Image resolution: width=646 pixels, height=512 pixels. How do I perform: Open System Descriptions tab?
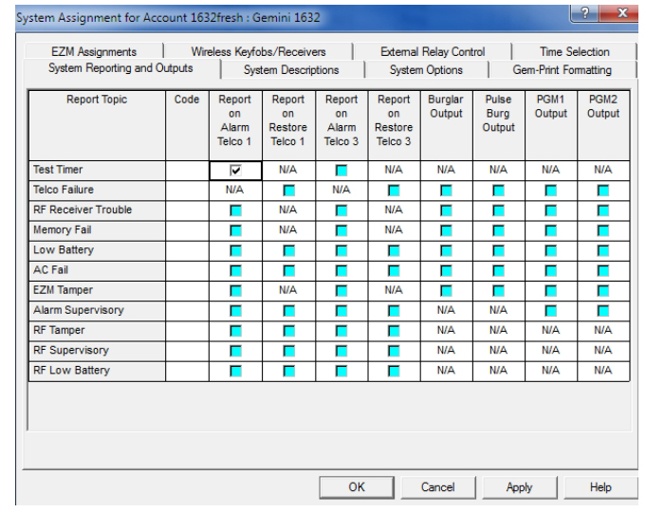click(x=290, y=70)
